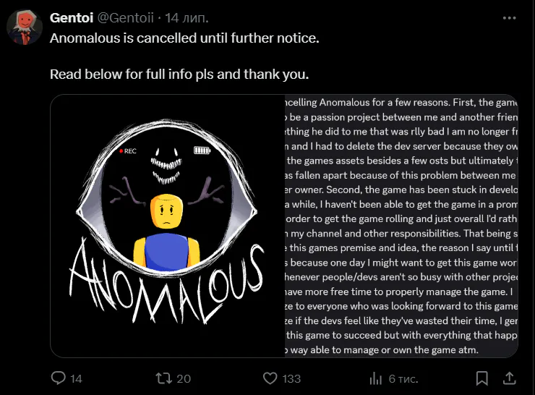Repost the tweet using the retweet arrows icon

[x=164, y=378]
